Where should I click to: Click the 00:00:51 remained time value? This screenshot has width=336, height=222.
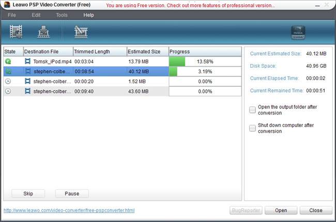click(x=316, y=90)
